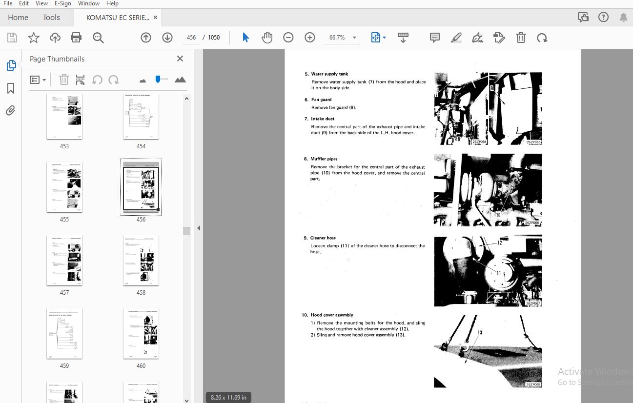Delete with trash icon in toolbar
This screenshot has height=403, width=633.
pos(521,38)
